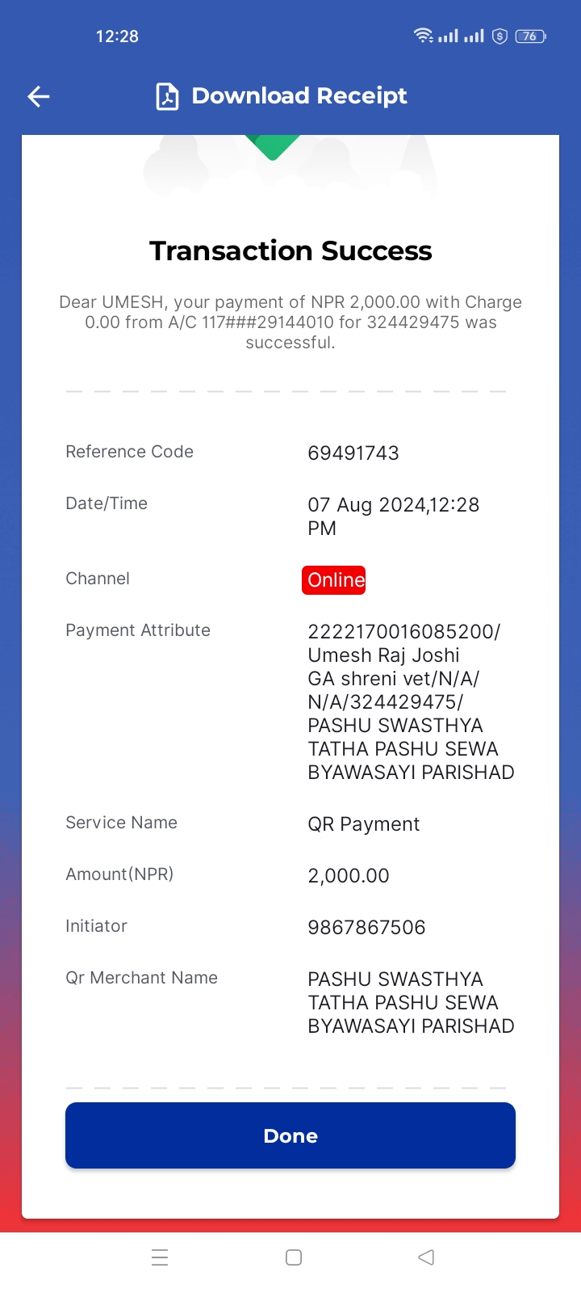This screenshot has height=1293, width=581.
Task: Tap the PDF receipt document icon
Action: click(x=167, y=96)
